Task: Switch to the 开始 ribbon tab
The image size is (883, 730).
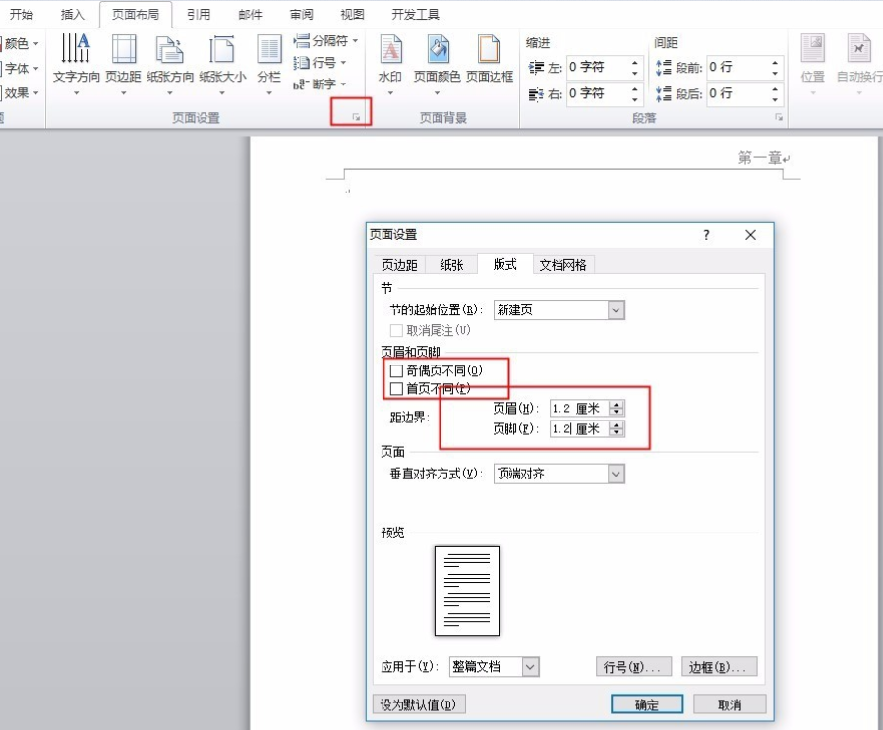Action: click(x=22, y=14)
